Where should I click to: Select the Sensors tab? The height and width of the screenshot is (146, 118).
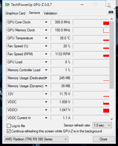[x=35, y=13]
